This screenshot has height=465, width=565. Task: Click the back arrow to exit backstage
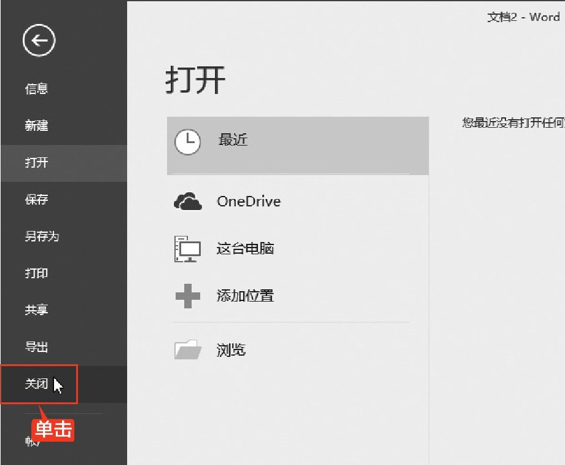click(39, 41)
